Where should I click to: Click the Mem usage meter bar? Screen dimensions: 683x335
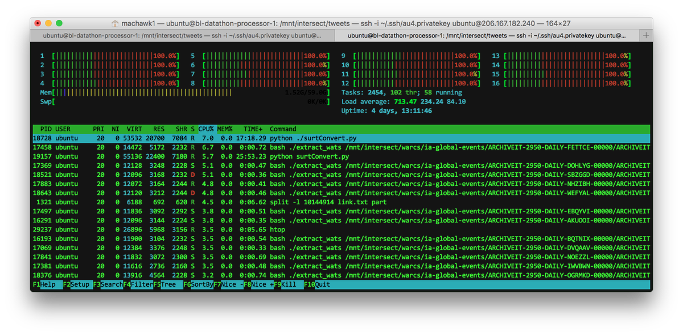[171, 92]
